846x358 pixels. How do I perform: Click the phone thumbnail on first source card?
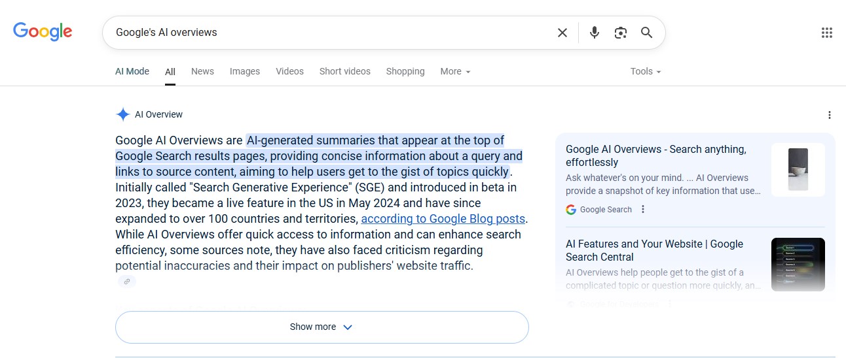[x=798, y=170]
